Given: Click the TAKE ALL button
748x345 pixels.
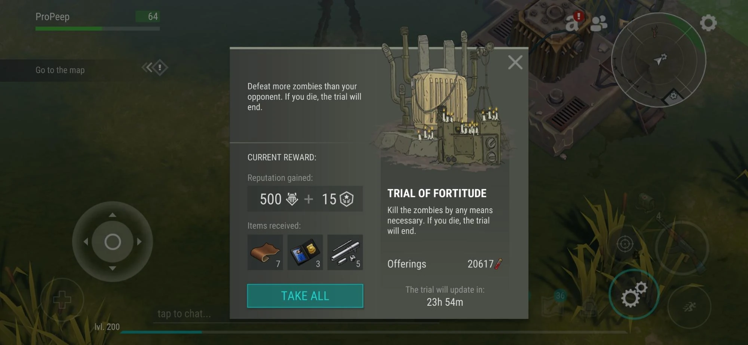Looking at the screenshot, I should tap(305, 296).
